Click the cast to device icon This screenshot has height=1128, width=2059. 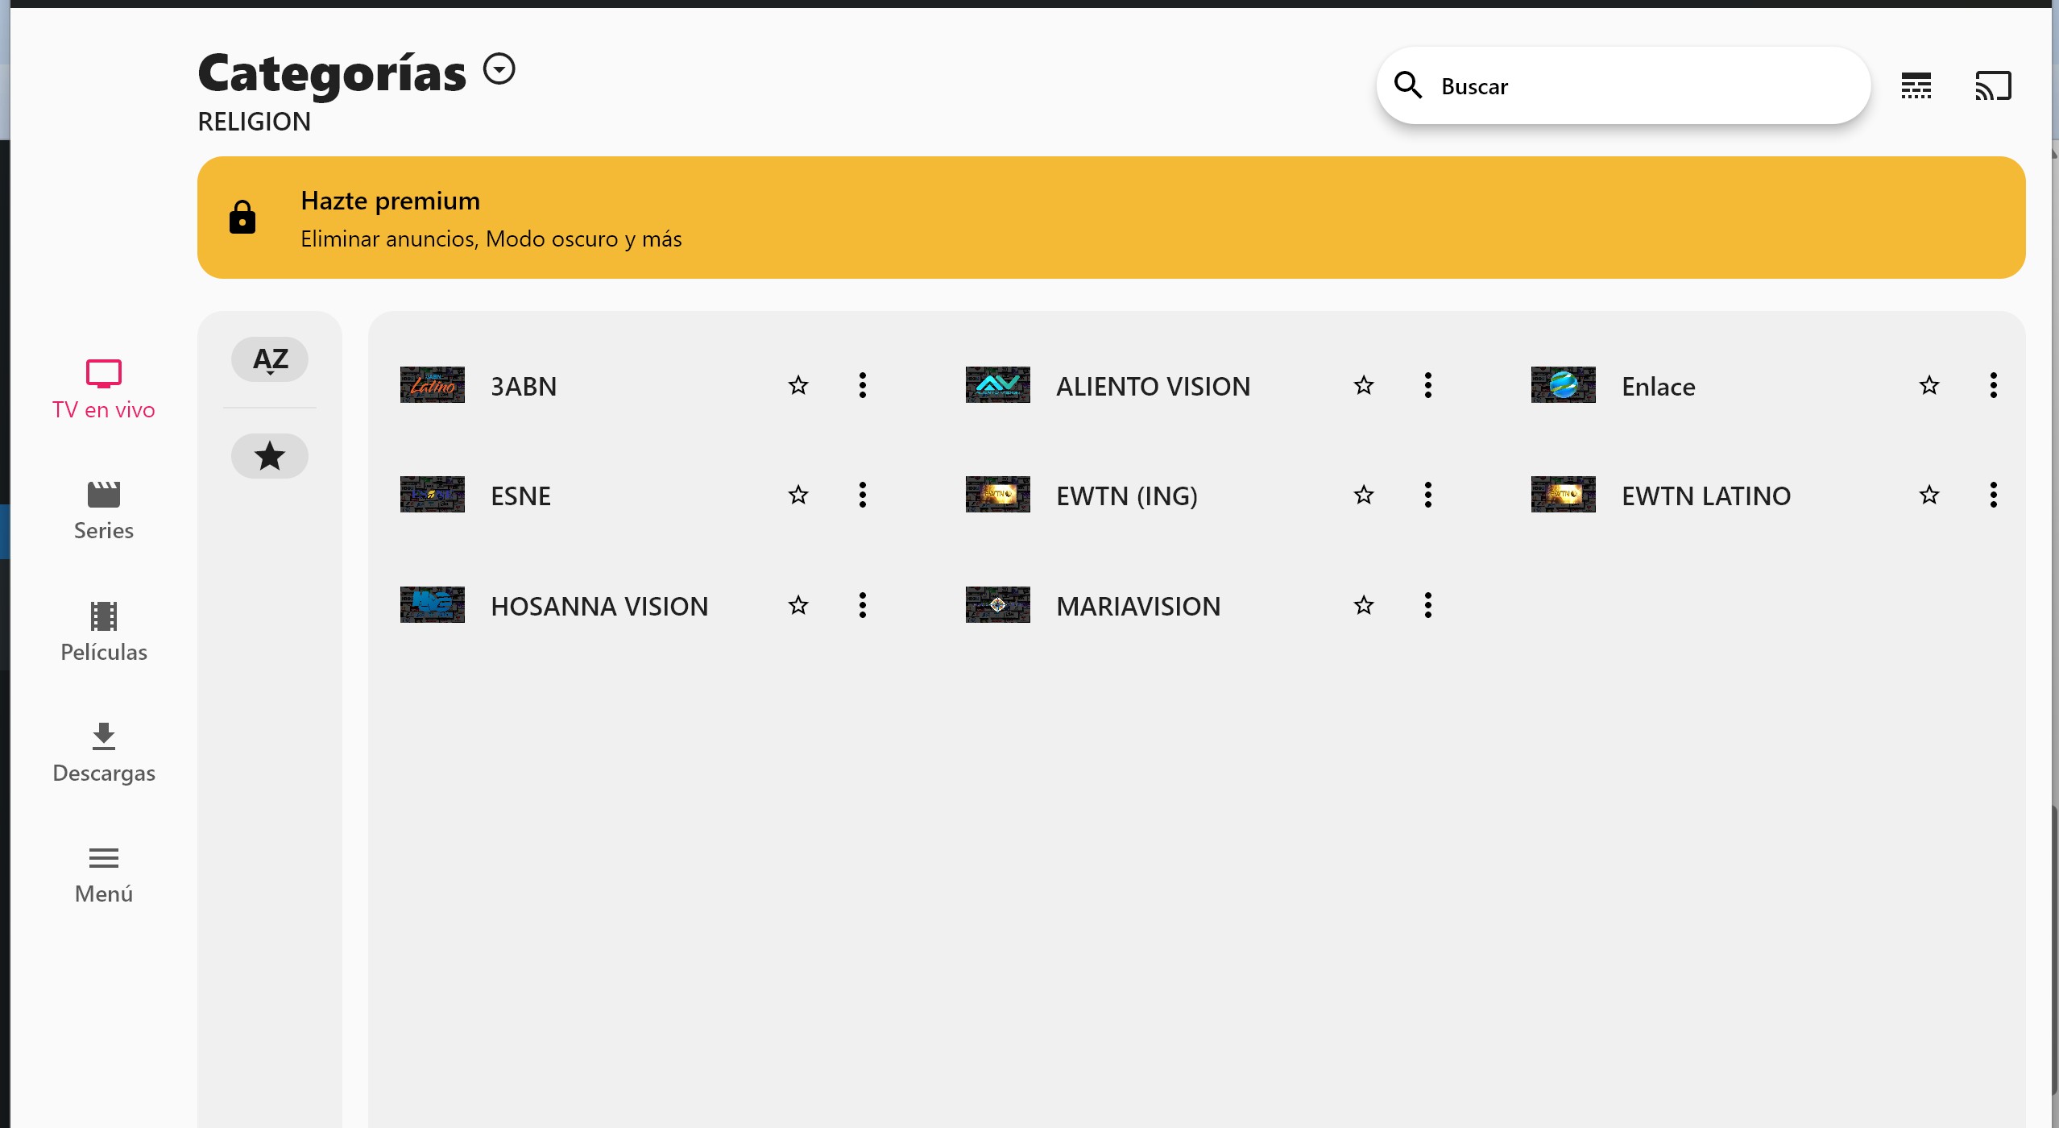click(x=1993, y=86)
